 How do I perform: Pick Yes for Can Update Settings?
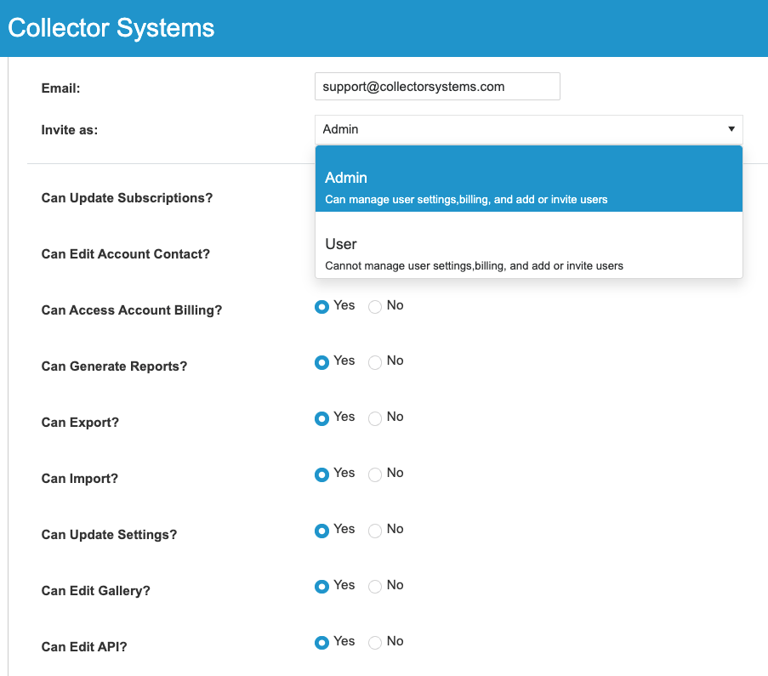tap(321, 531)
